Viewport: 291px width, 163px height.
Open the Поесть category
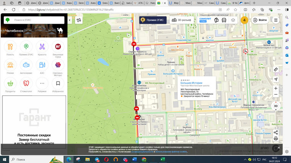[10, 48]
